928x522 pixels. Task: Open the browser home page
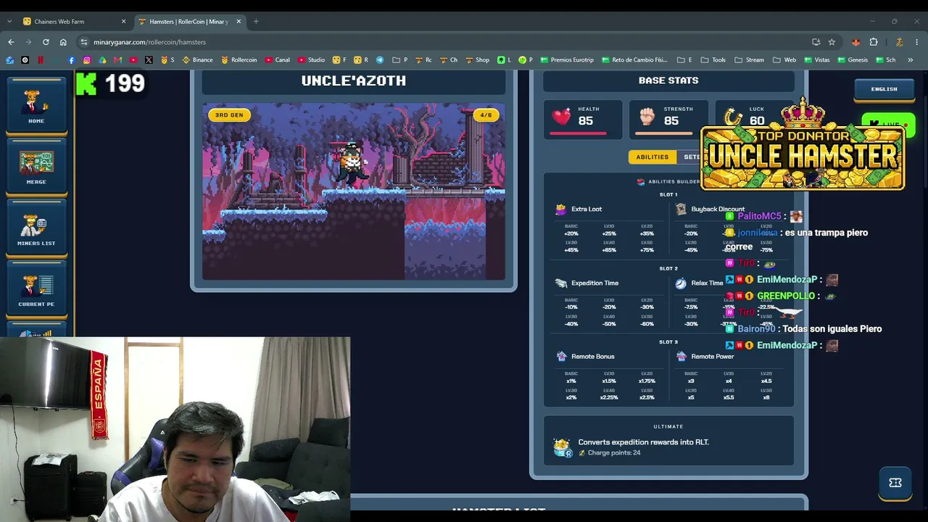click(x=63, y=42)
